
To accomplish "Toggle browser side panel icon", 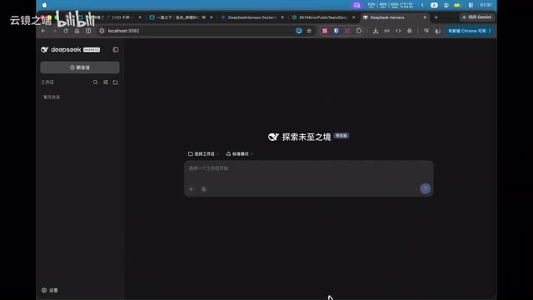I will [88, 31].
